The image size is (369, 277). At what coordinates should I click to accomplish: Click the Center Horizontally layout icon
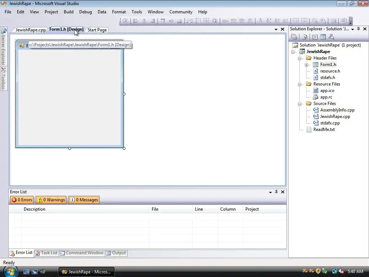[295, 21]
